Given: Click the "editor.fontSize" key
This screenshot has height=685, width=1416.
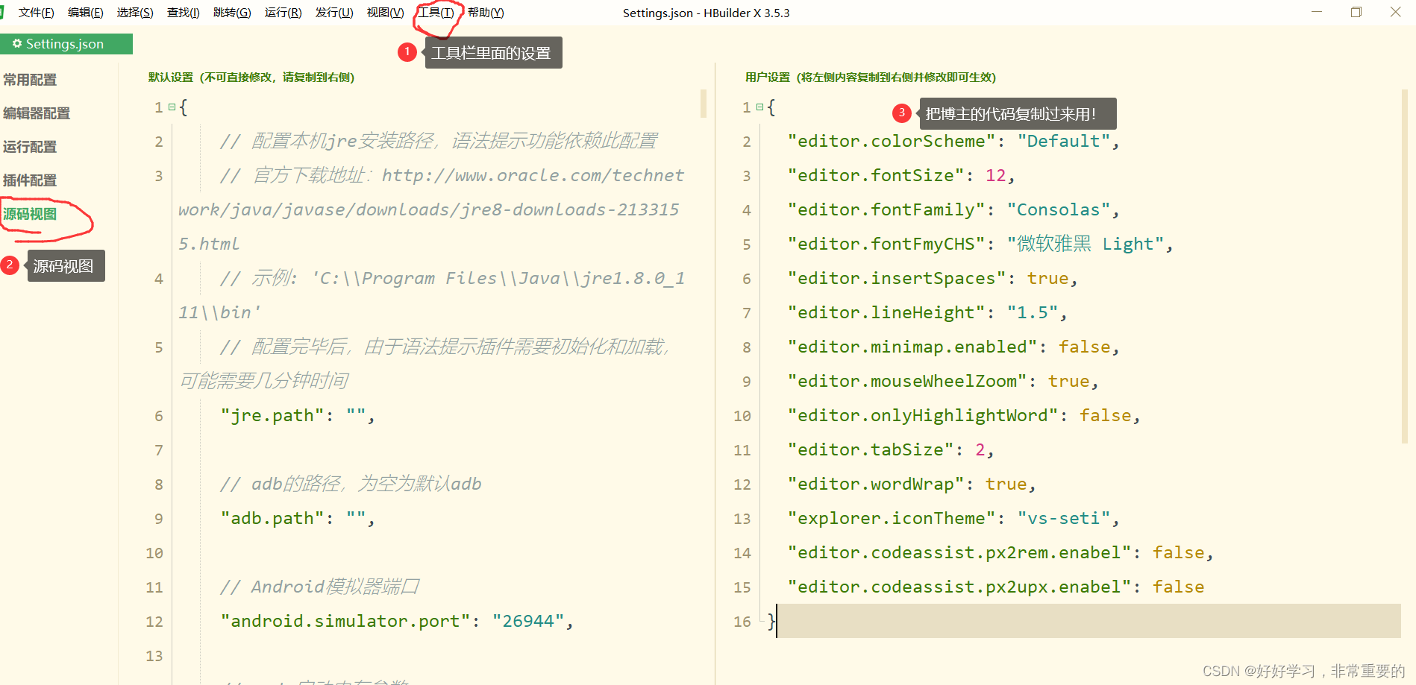Looking at the screenshot, I should 876,176.
